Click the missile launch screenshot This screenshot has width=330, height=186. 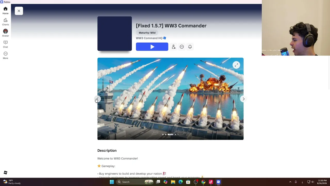click(x=170, y=99)
